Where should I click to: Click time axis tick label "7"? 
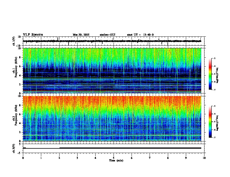tap(150, 158)
